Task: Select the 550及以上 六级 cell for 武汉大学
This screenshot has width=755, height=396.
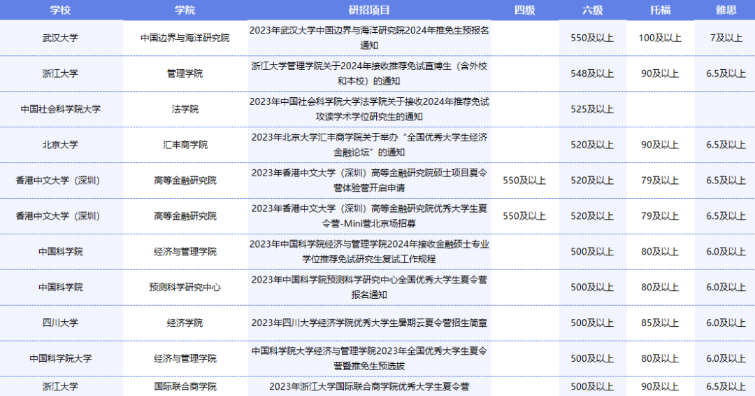Action: click(x=592, y=38)
